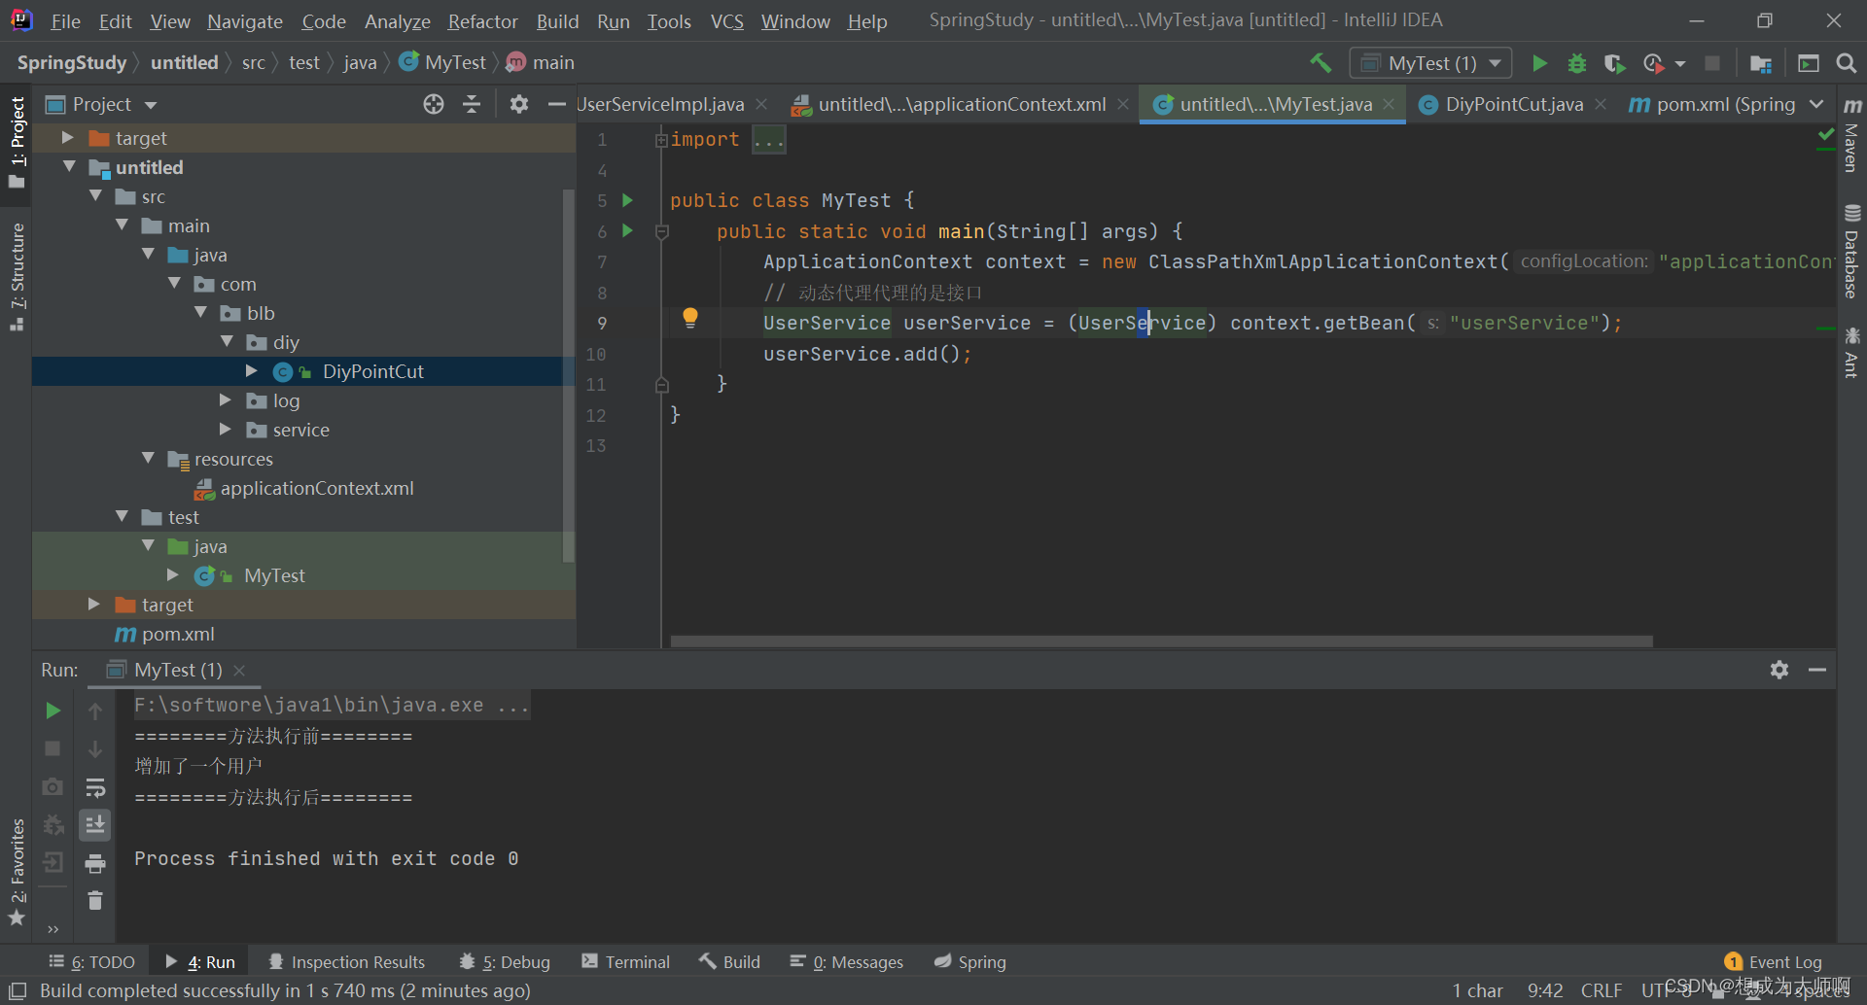Click the Search Everywhere magnifier icon

point(1846,63)
